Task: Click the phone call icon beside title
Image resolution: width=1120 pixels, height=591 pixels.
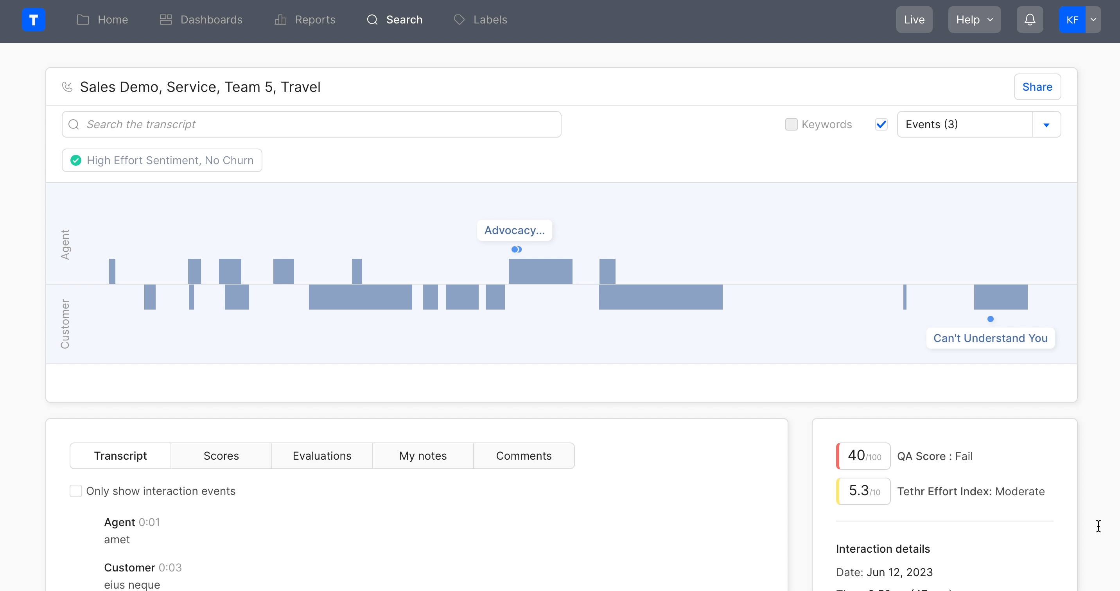Action: click(x=67, y=87)
